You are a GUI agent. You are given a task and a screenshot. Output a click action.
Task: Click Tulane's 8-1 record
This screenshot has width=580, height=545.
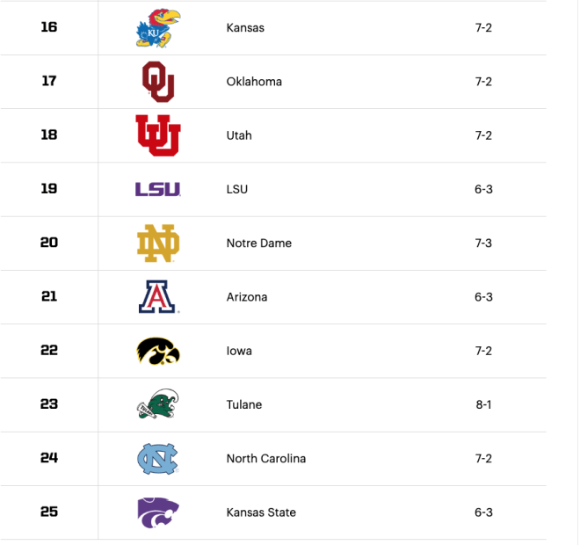click(x=483, y=404)
